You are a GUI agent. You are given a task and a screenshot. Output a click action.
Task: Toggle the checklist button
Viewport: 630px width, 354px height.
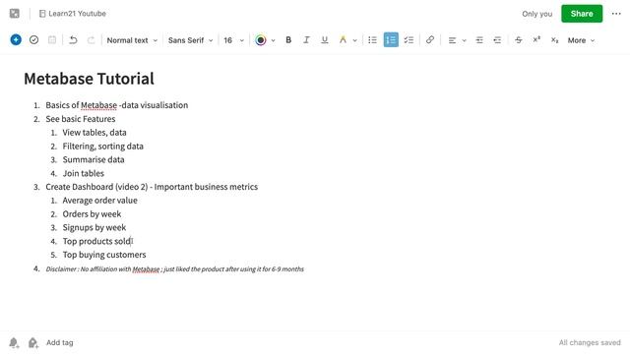click(409, 40)
